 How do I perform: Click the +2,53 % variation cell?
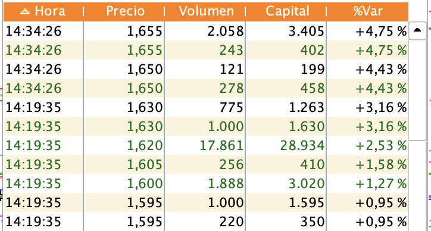tap(367, 145)
